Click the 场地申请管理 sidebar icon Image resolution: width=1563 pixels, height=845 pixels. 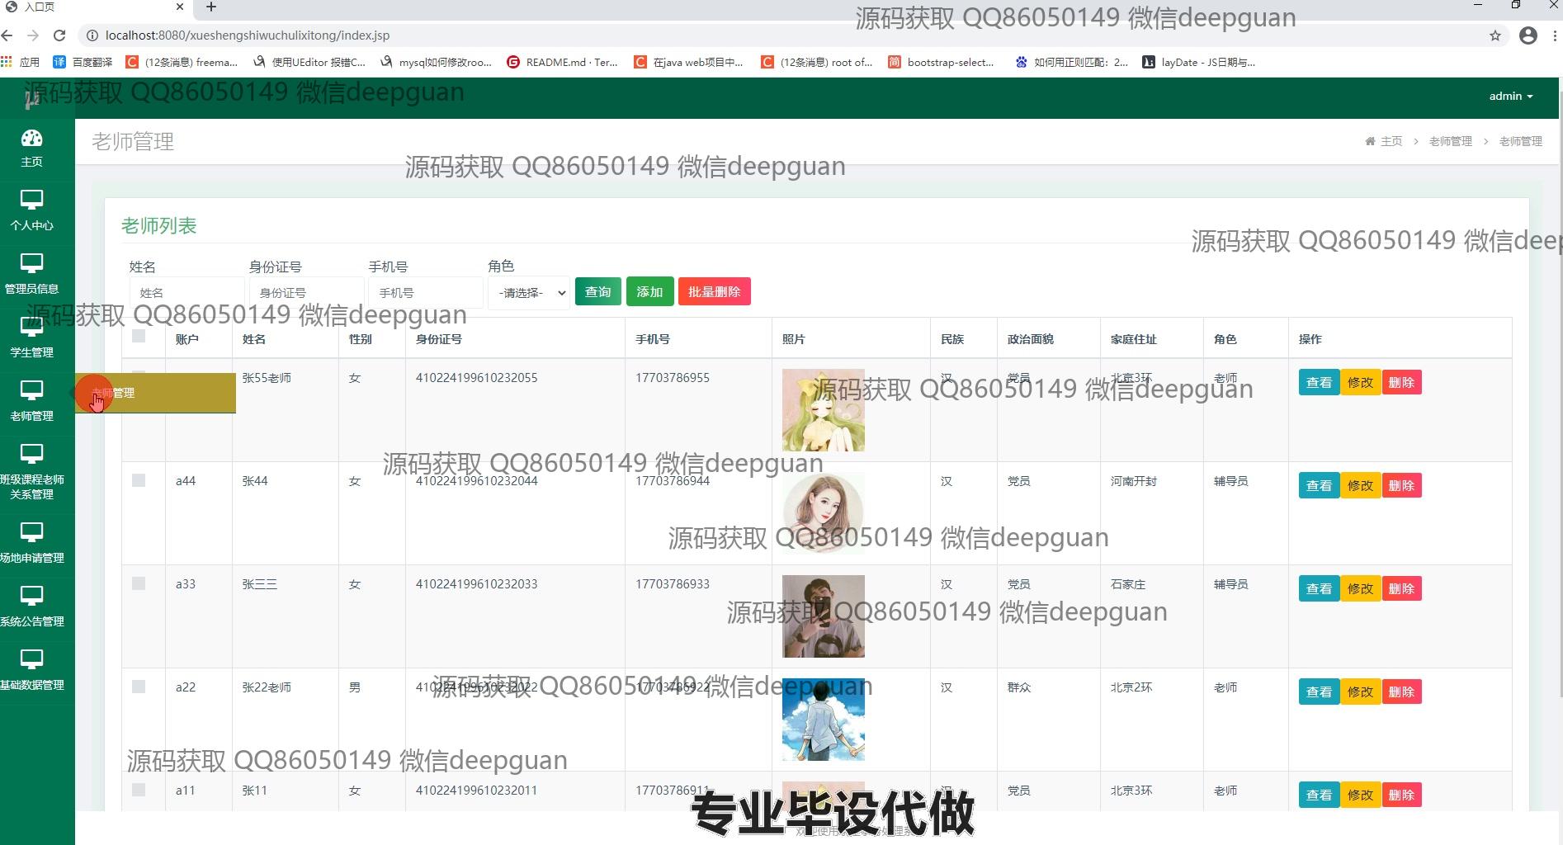[31, 533]
